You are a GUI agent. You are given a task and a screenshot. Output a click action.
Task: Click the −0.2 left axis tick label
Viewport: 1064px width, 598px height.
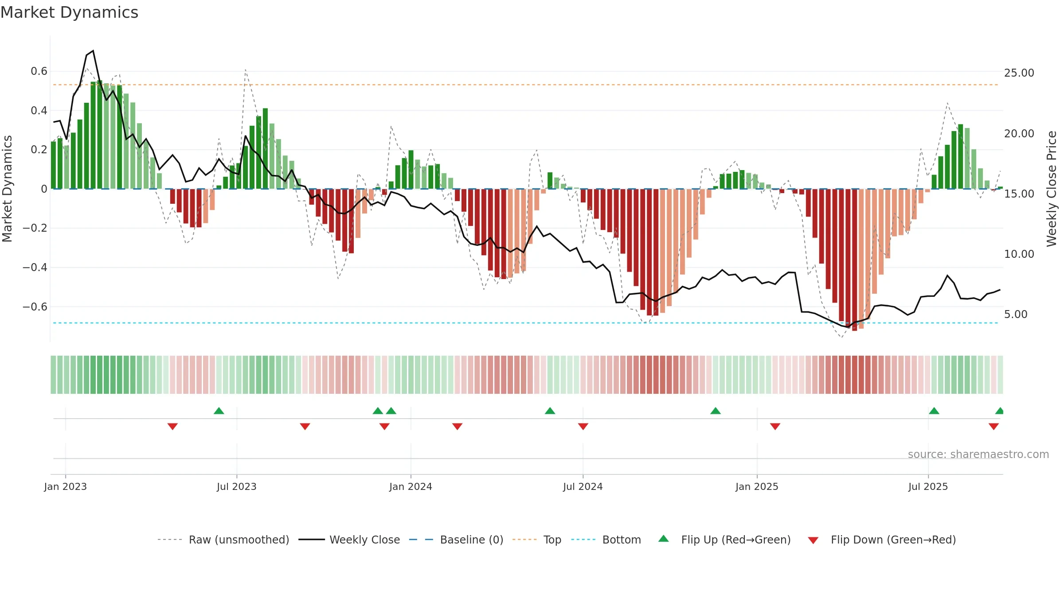click(x=35, y=228)
